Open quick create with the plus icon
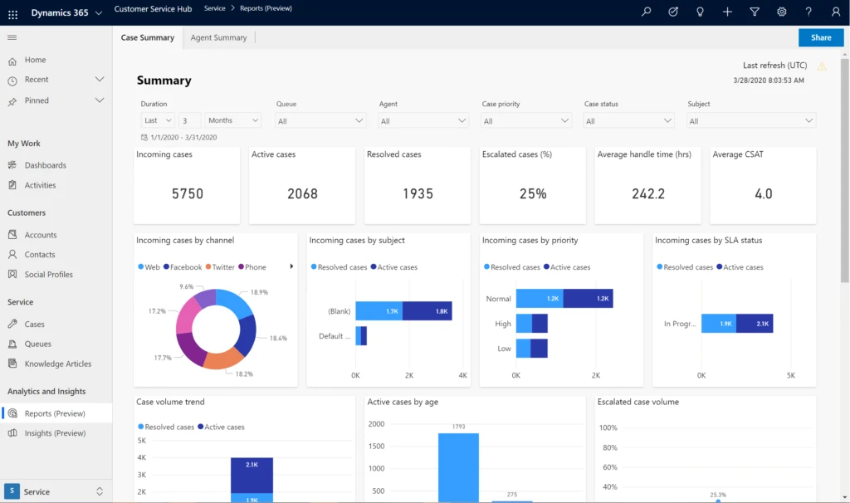Screen dimensions: 850x503 point(727,12)
